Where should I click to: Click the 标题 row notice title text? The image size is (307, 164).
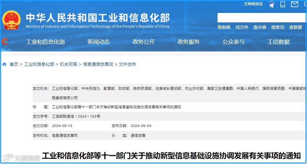(x=116, y=107)
